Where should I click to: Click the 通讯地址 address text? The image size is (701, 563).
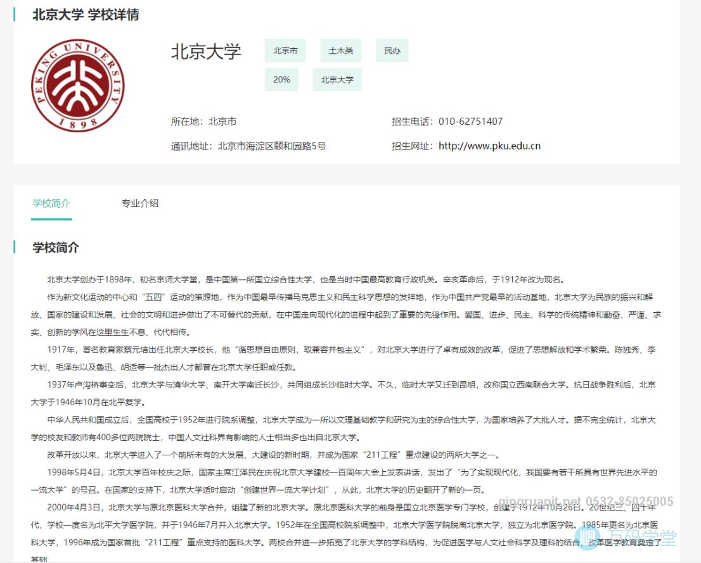tap(231, 146)
